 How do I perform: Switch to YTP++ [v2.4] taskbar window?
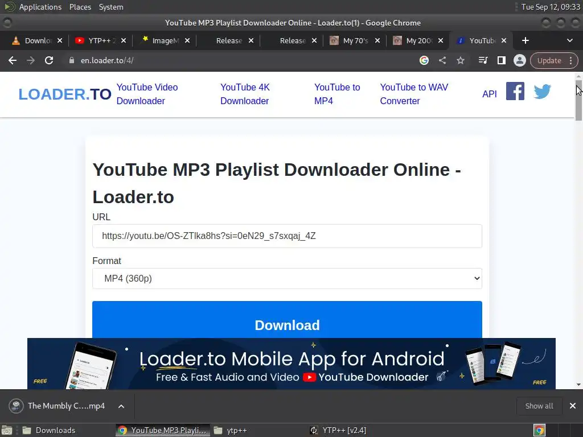click(x=338, y=430)
